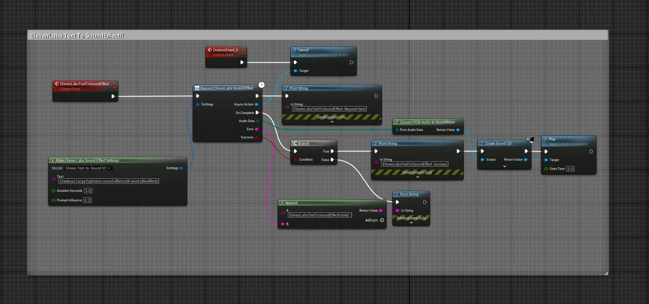Click the Request Sent In String field
Viewport: 649px width, 304px height.
tap(329, 109)
